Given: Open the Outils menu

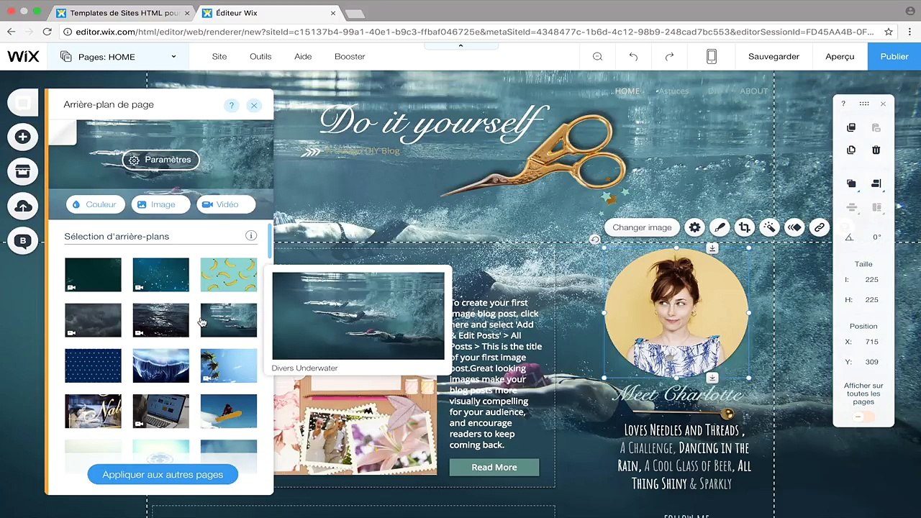Looking at the screenshot, I should [x=260, y=56].
